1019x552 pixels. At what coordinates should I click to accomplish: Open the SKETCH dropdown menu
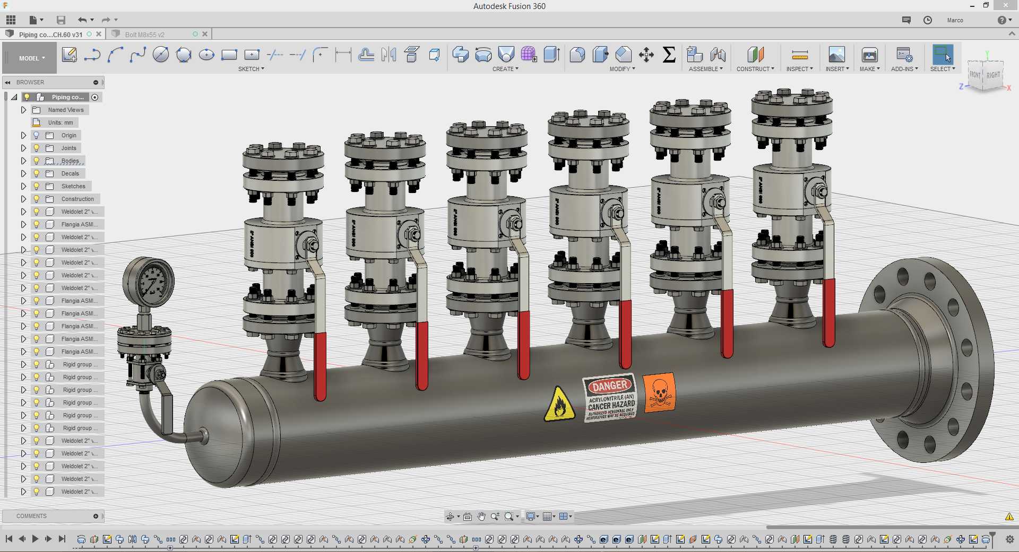click(x=251, y=69)
